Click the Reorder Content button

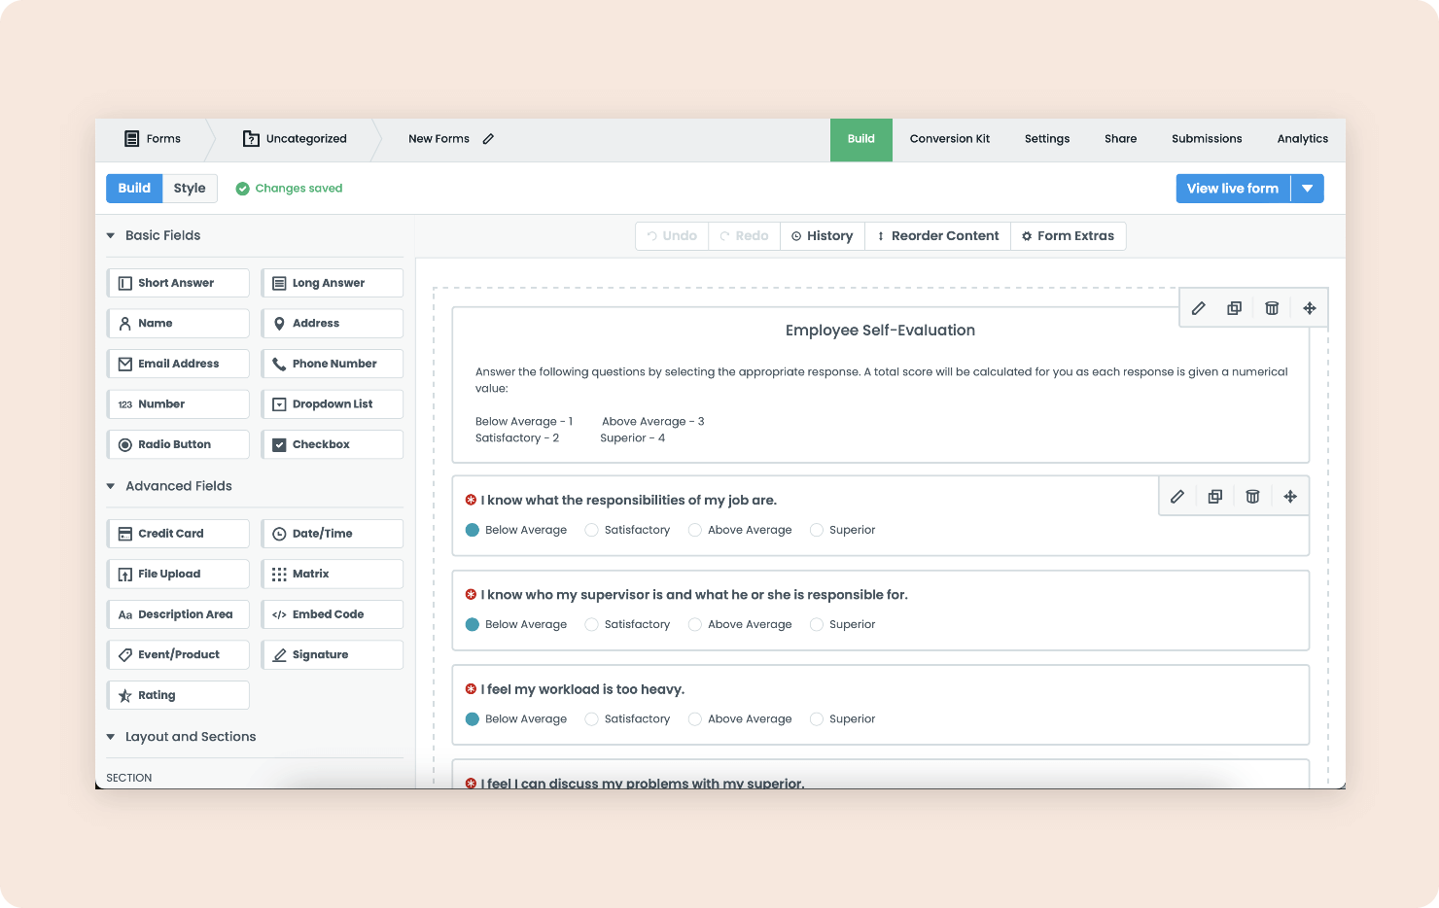pyautogui.click(x=937, y=236)
